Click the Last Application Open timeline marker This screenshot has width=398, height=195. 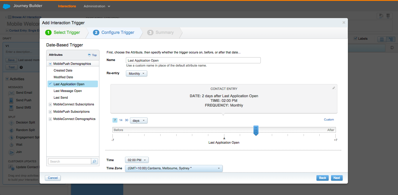[x=224, y=138]
